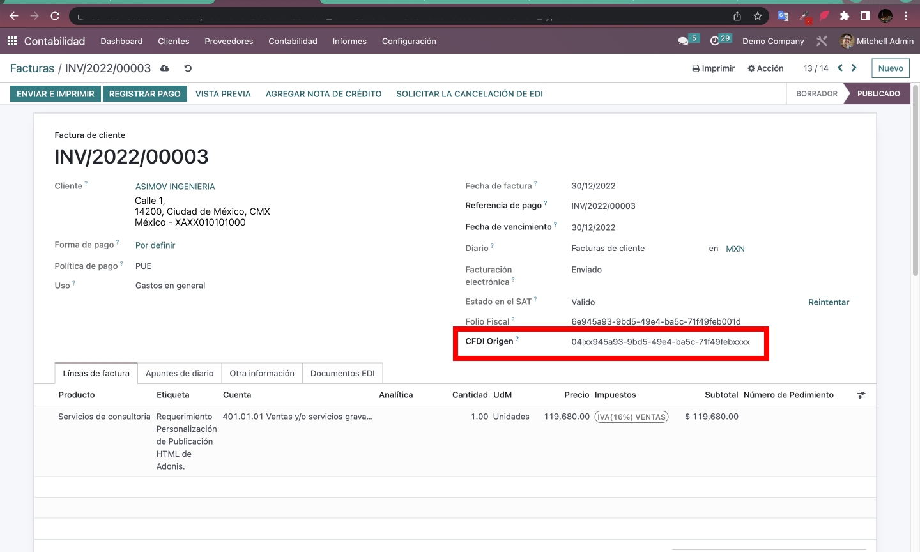Open the Imprimir print dropdown
Screen dimensions: 920x552
click(714, 68)
